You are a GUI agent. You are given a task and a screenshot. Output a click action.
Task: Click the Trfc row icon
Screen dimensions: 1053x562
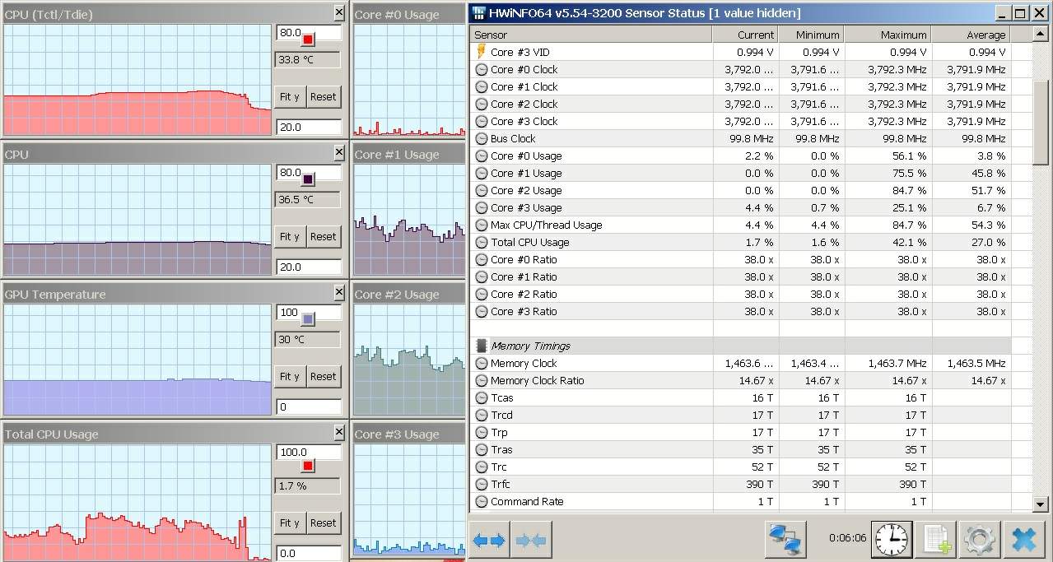482,484
